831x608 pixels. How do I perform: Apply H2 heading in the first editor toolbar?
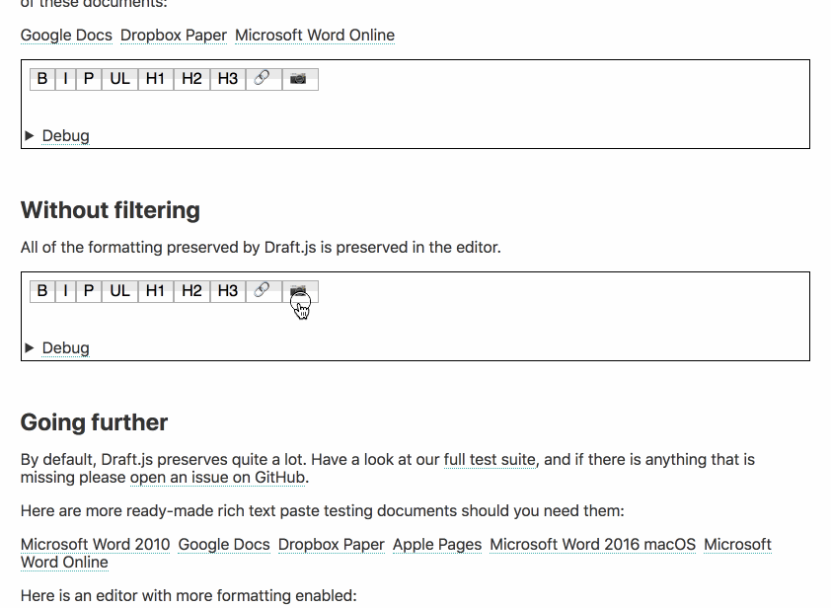tap(191, 79)
